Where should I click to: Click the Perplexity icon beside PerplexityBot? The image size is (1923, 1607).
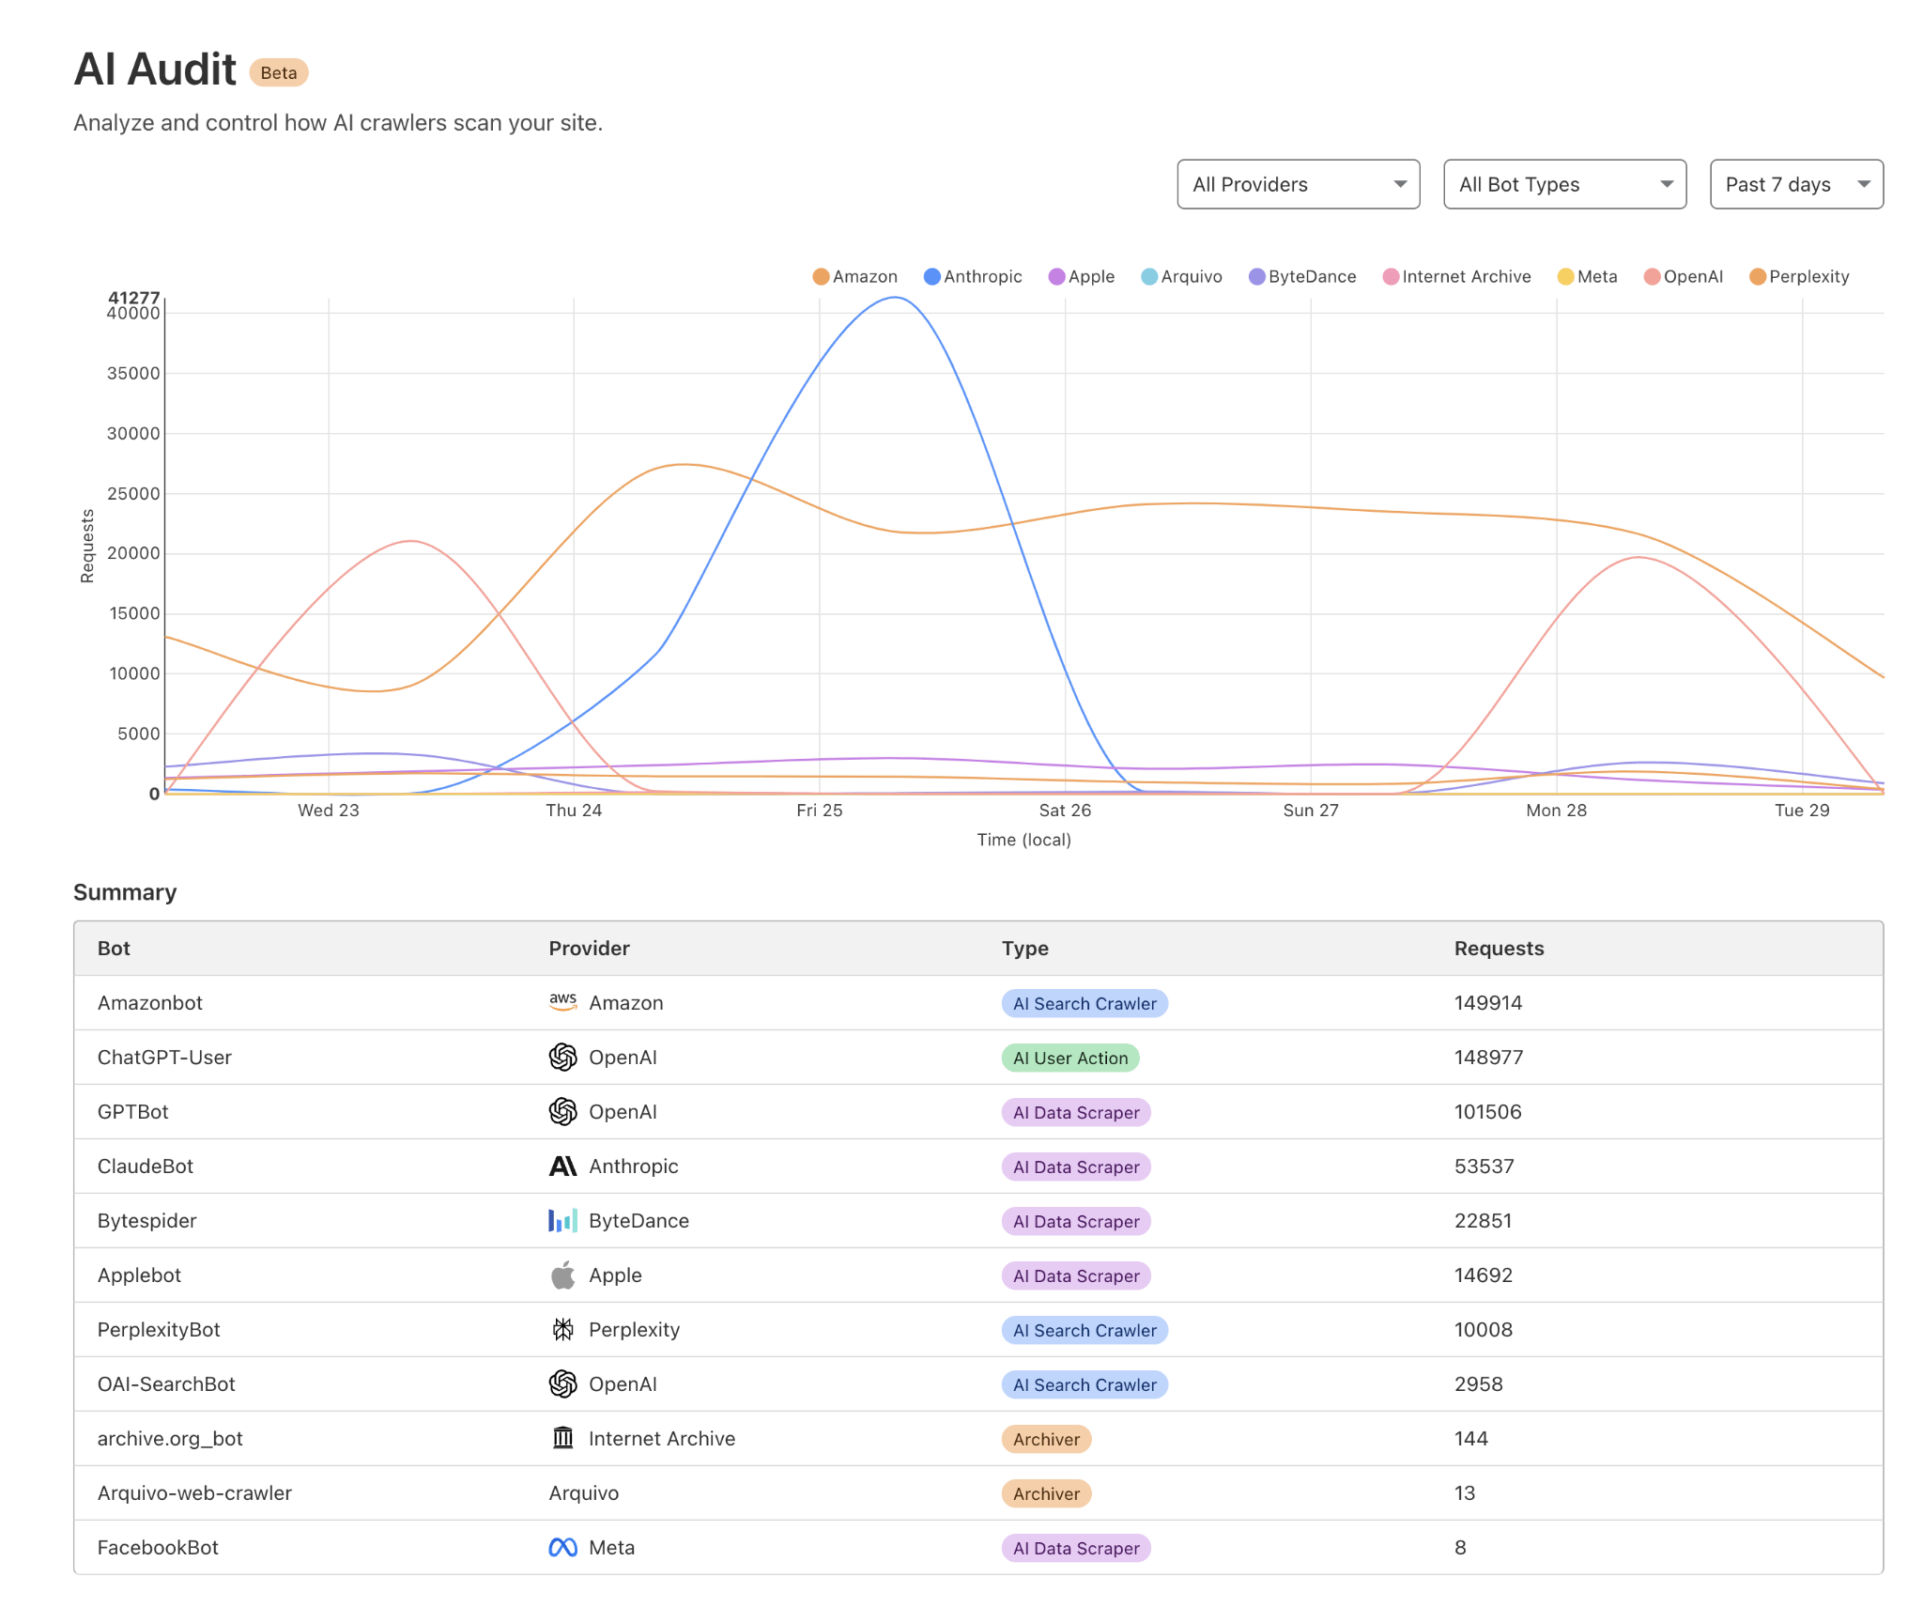tap(562, 1329)
